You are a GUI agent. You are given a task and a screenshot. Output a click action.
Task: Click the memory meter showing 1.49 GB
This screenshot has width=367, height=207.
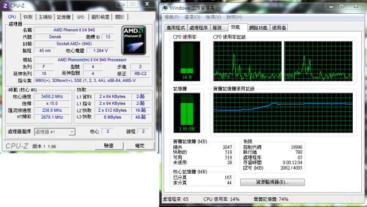coord(187,113)
